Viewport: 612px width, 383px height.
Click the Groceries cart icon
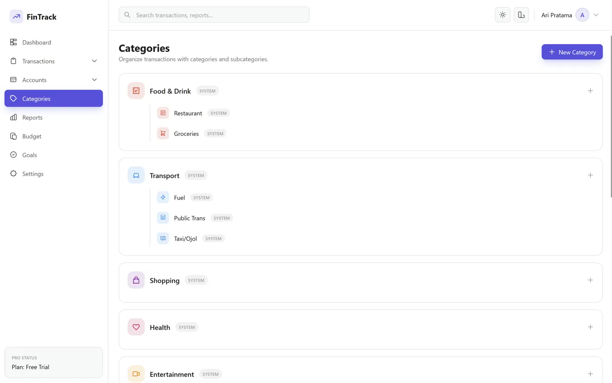click(x=163, y=133)
